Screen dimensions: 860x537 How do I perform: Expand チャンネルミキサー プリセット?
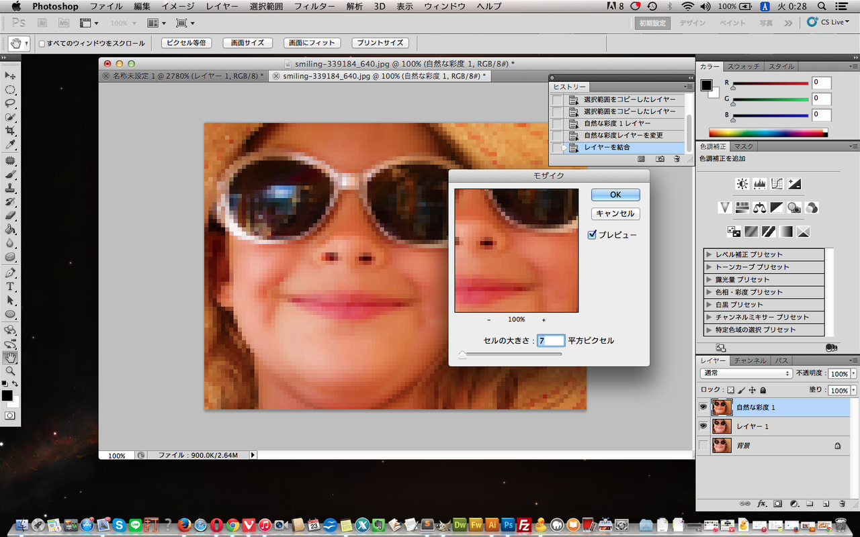[x=709, y=317]
